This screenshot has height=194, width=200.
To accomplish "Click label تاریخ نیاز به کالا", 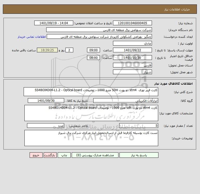I will (x=77, y=101).
